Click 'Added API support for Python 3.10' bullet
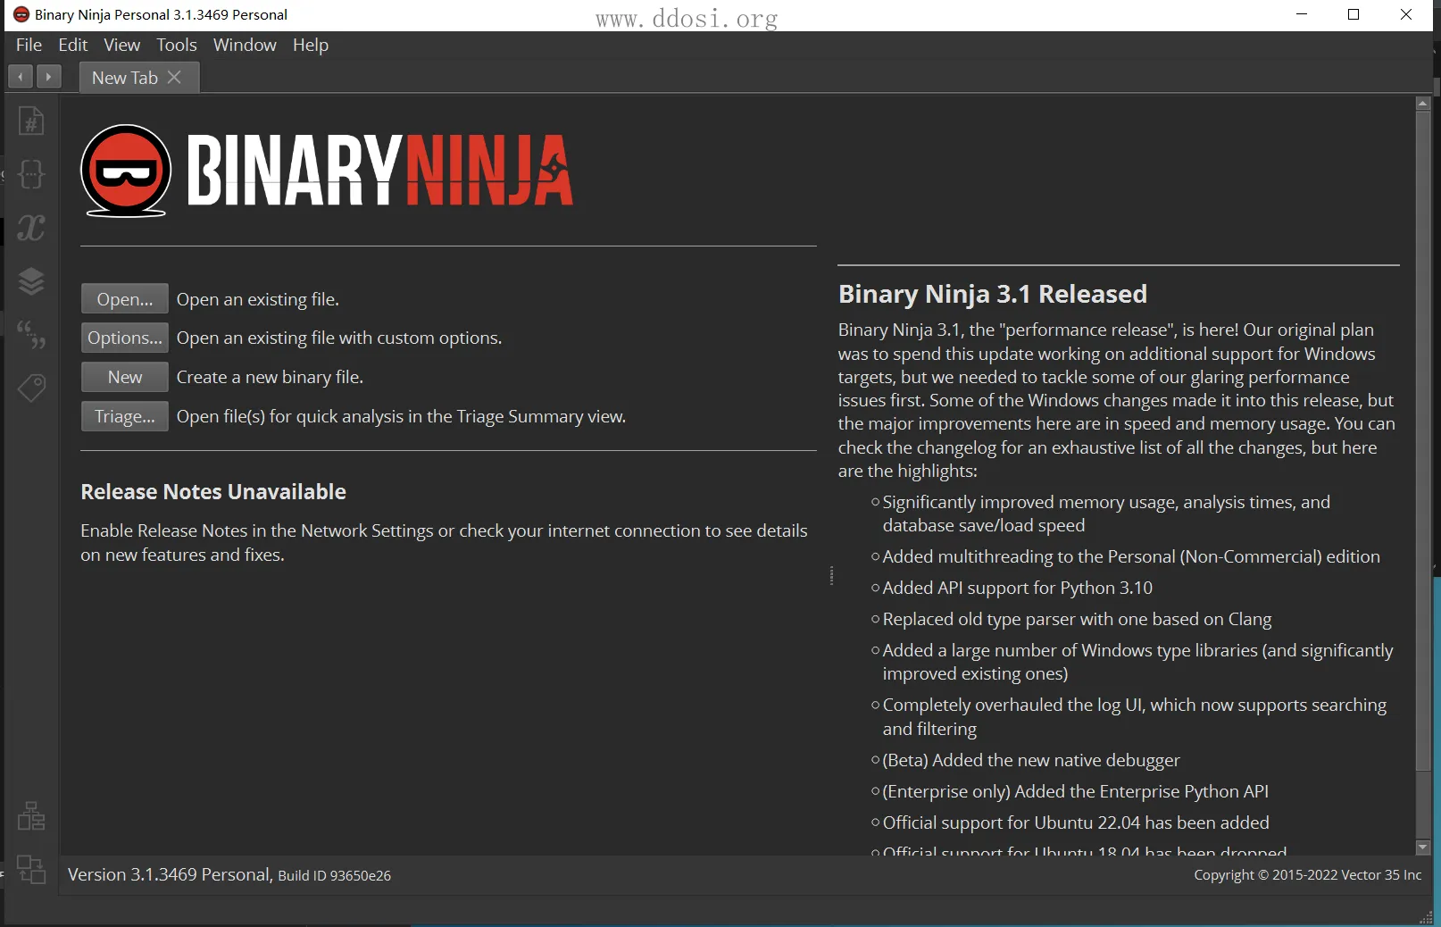The image size is (1441, 927). point(1017,588)
